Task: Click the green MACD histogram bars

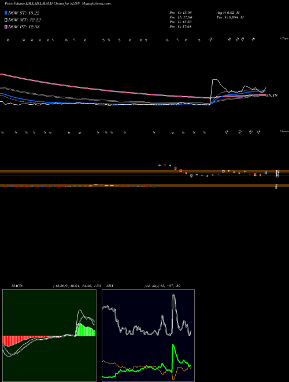Action: pos(86,330)
